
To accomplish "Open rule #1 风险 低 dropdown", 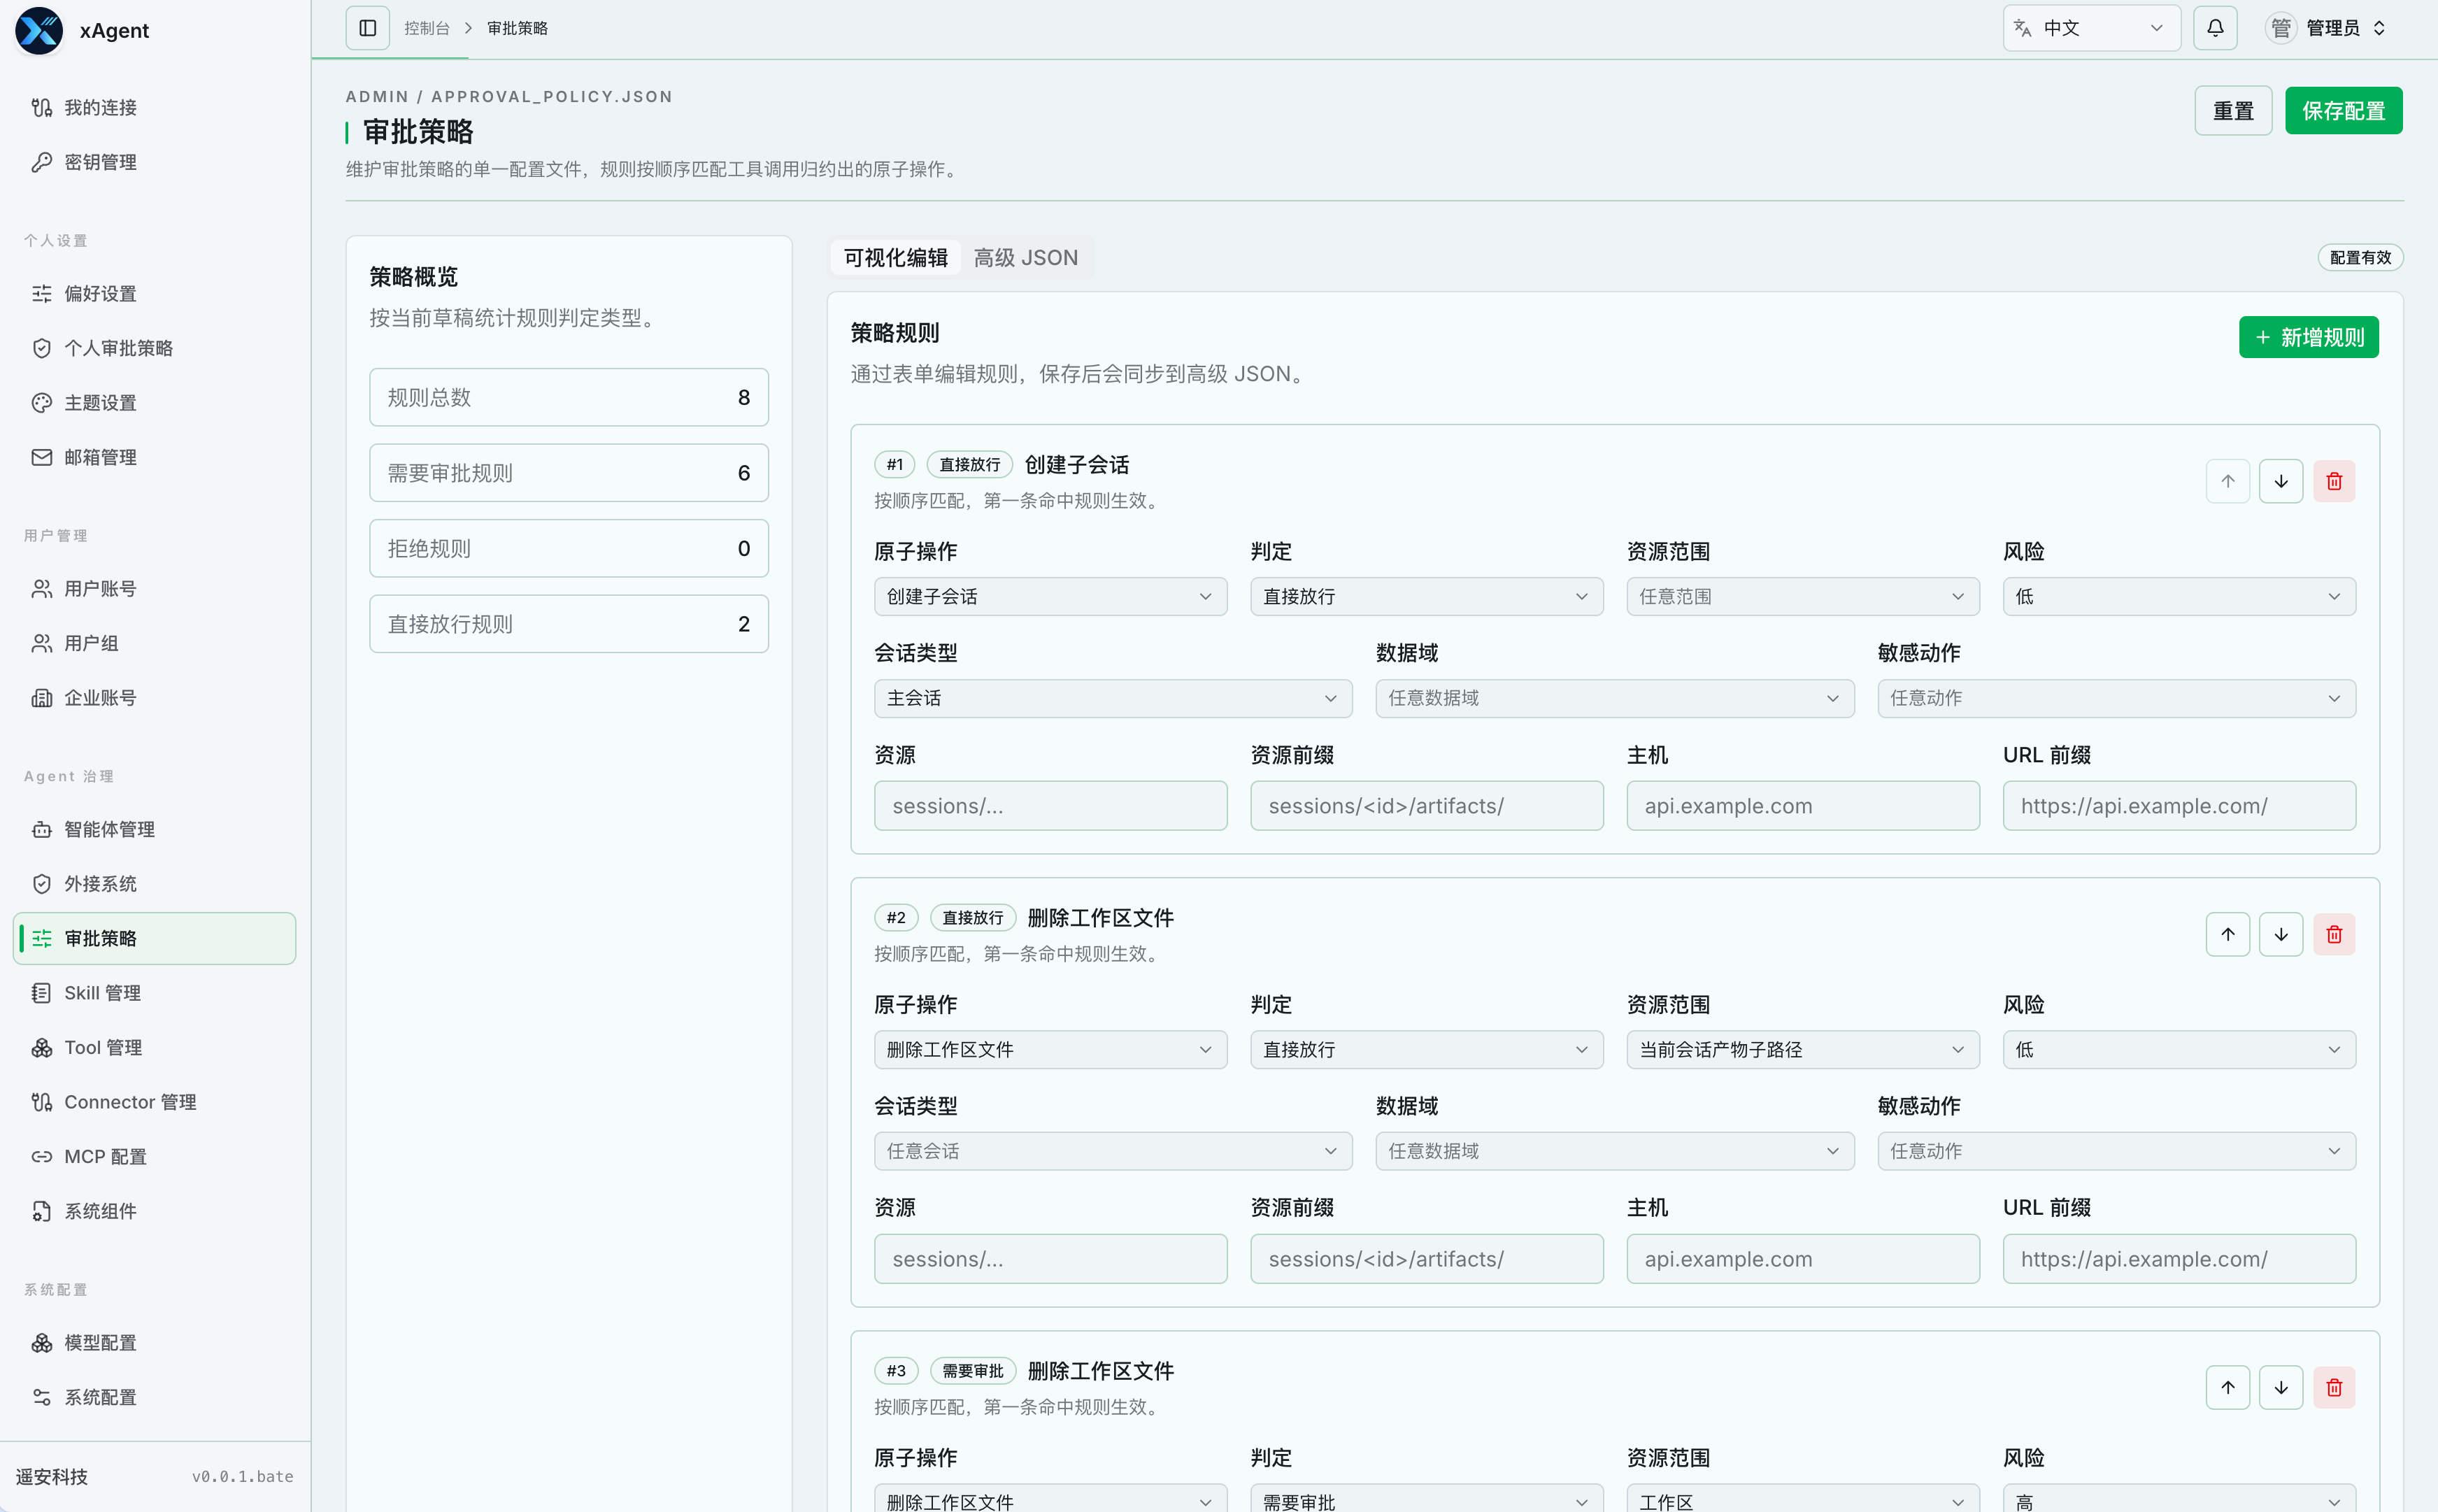I will 2179,596.
